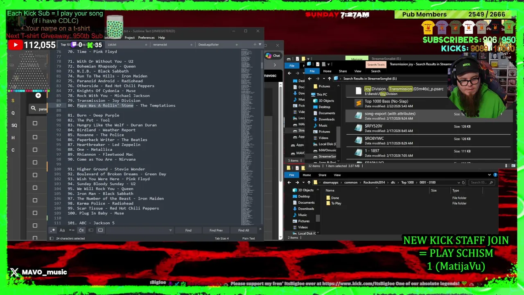524x295 pixels.
Task: Toggle in-selection search in Sublime find bar
Action: [91, 230]
